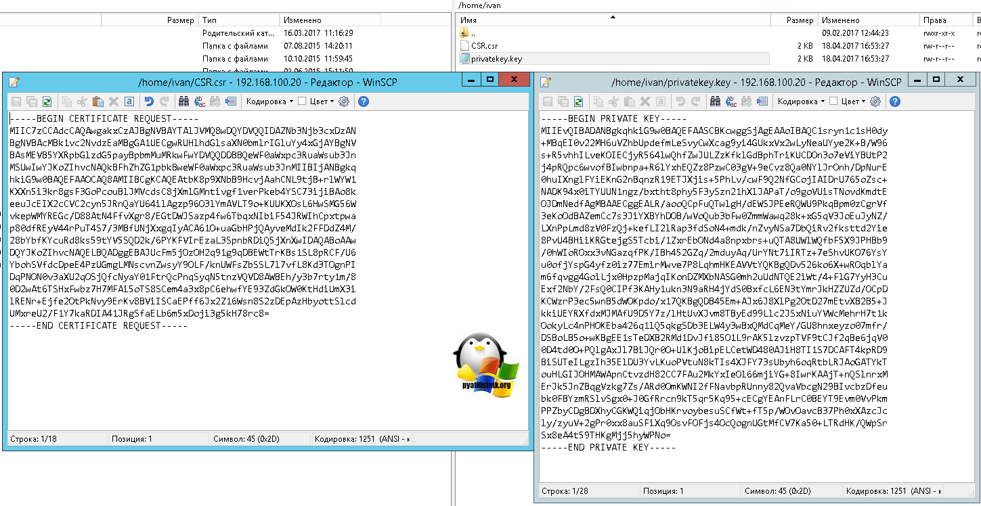Reload the file in the privatekey.key editor
981x506 pixels.
578,101
